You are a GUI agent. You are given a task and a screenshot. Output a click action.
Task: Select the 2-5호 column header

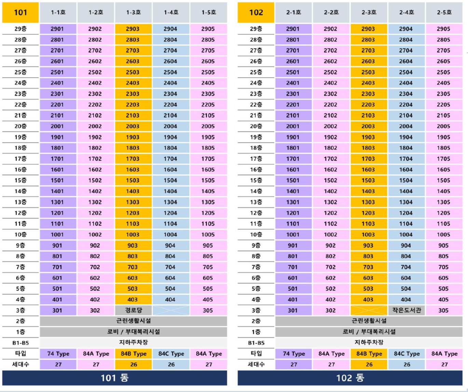click(x=444, y=13)
